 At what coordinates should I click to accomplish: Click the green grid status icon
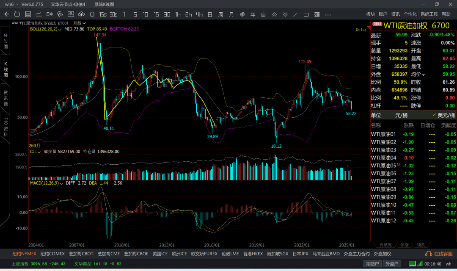412,264
